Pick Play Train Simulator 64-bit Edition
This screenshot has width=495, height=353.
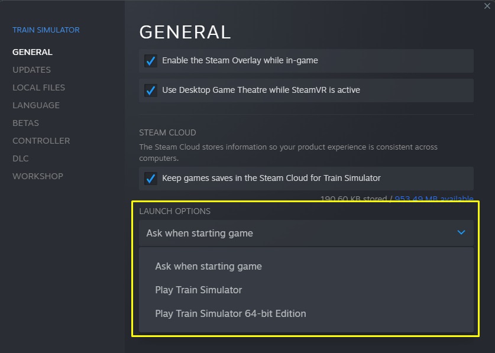click(x=231, y=313)
